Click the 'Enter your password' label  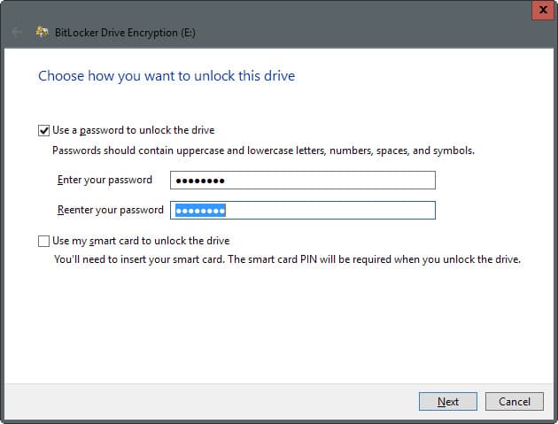pyautogui.click(x=105, y=180)
